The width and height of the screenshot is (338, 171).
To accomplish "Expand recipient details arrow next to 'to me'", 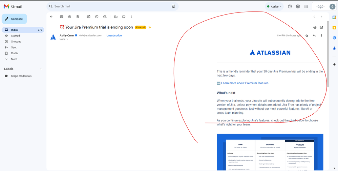I will pyautogui.click(x=67, y=39).
